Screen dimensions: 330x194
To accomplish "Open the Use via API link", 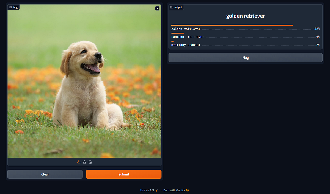I will click(x=147, y=190).
